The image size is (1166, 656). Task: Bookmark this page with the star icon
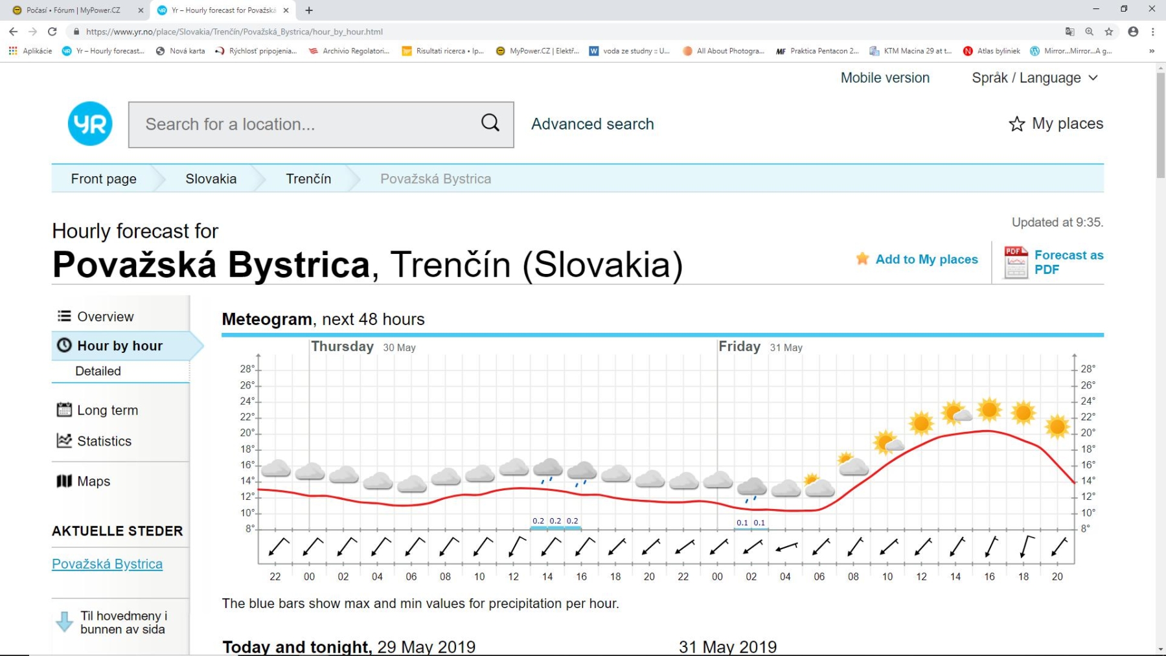1109,31
